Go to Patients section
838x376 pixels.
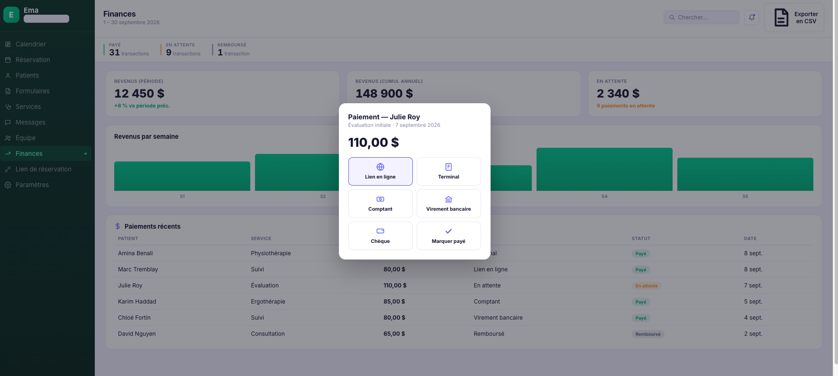pos(46,75)
